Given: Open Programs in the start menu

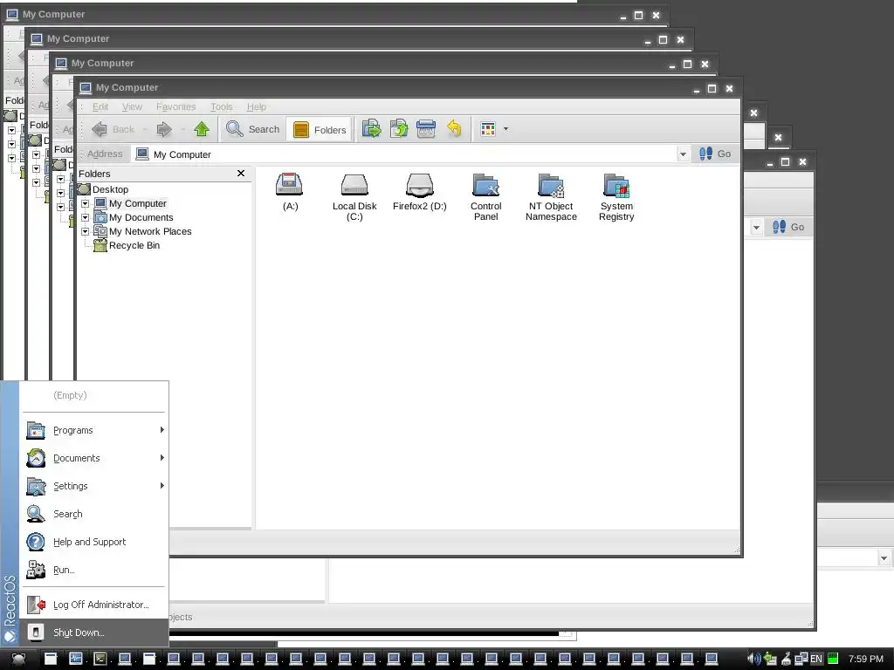Looking at the screenshot, I should pyautogui.click(x=94, y=430).
